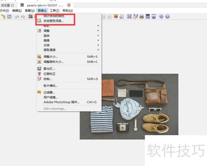Expand the 旋转 submenu
The image size is (207, 166).
coord(46,35)
